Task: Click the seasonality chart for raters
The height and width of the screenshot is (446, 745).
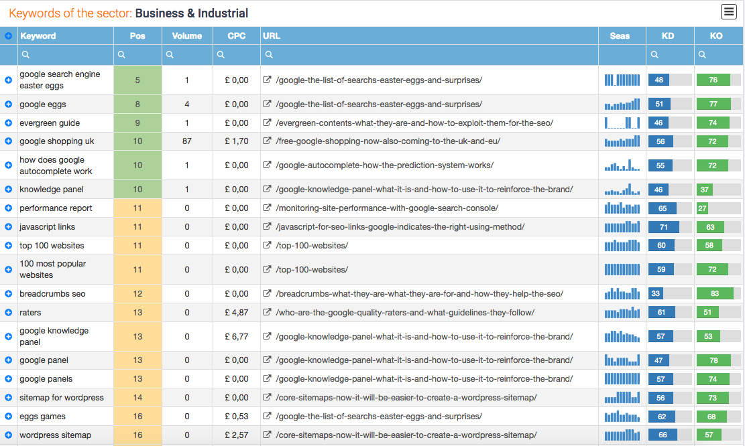Action: 622,313
